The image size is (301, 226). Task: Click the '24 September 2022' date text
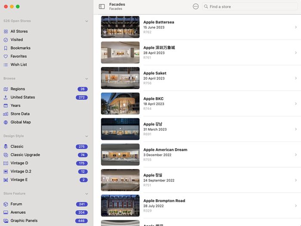pos(159,180)
